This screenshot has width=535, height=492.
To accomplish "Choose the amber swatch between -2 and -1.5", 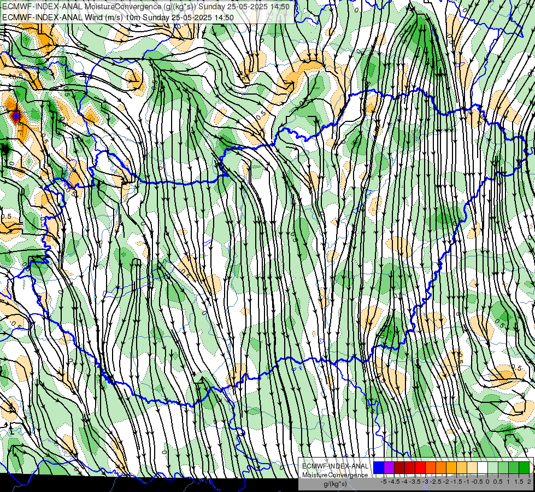I will pos(451,467).
